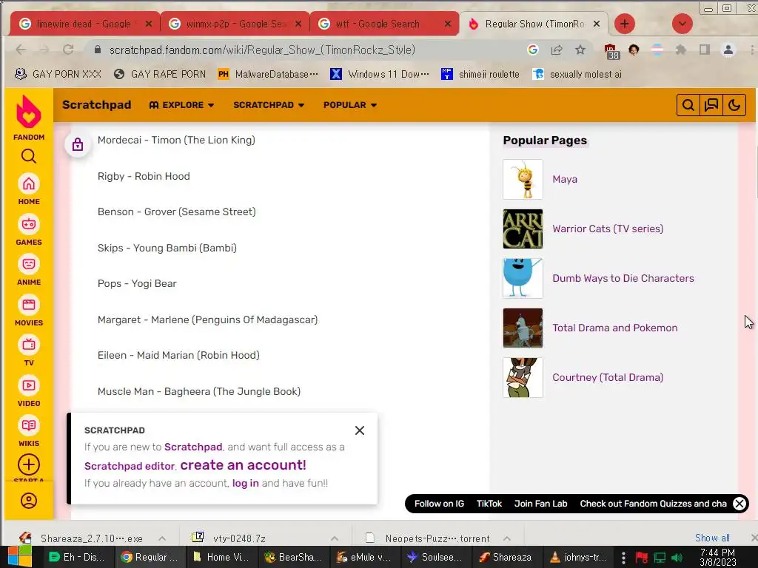Open the shimeji roulette bookmark

[480, 74]
